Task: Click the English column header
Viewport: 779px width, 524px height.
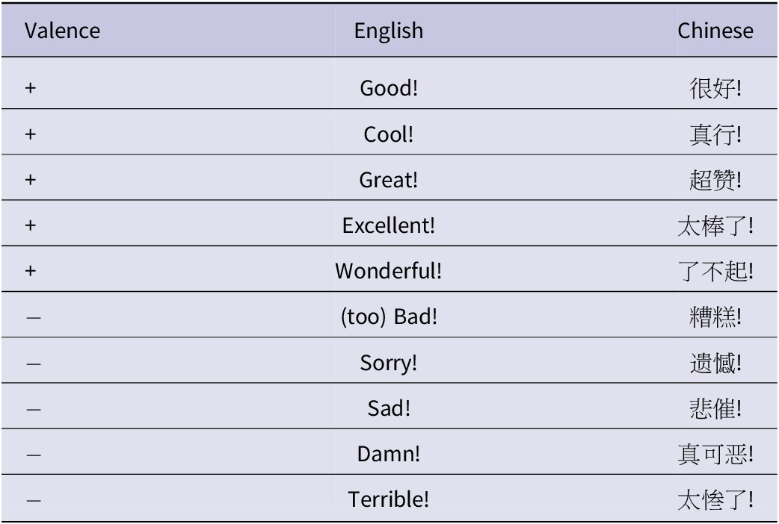Action: tap(388, 31)
